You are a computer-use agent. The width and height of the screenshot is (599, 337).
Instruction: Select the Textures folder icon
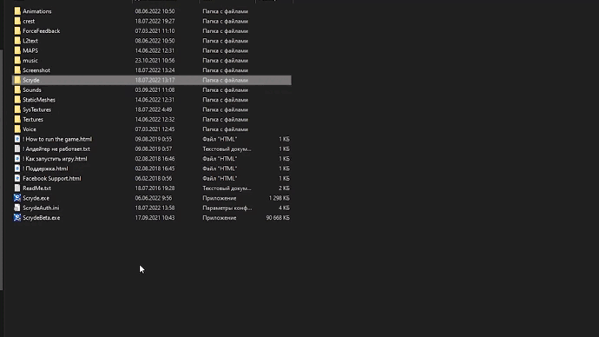coord(17,119)
